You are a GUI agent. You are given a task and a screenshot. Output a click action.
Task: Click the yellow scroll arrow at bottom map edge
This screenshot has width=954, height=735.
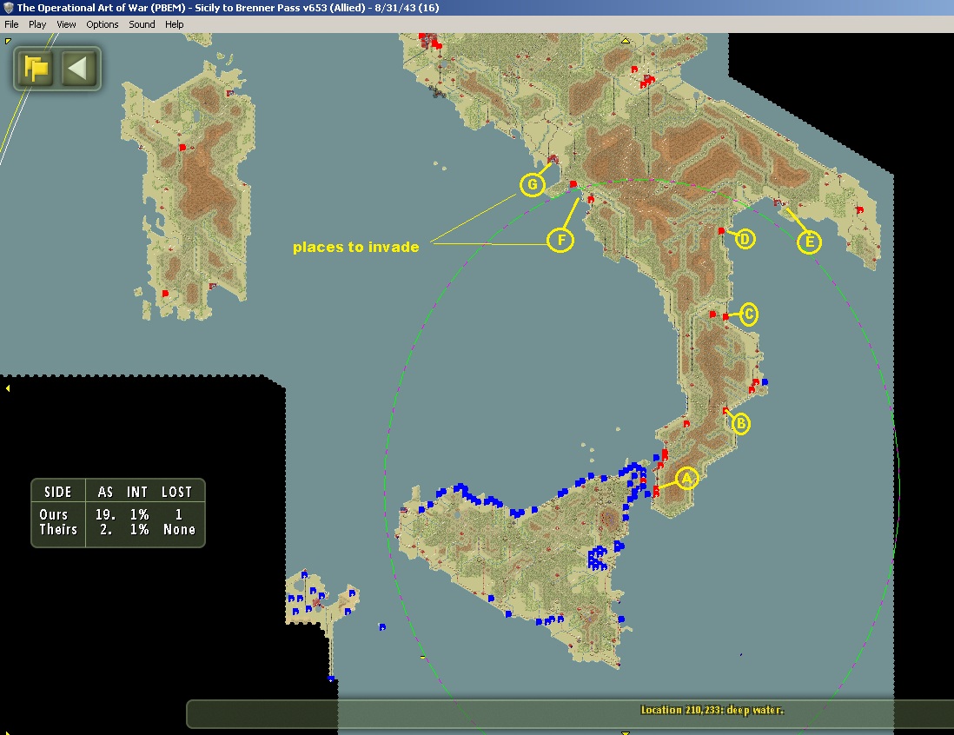click(x=625, y=732)
